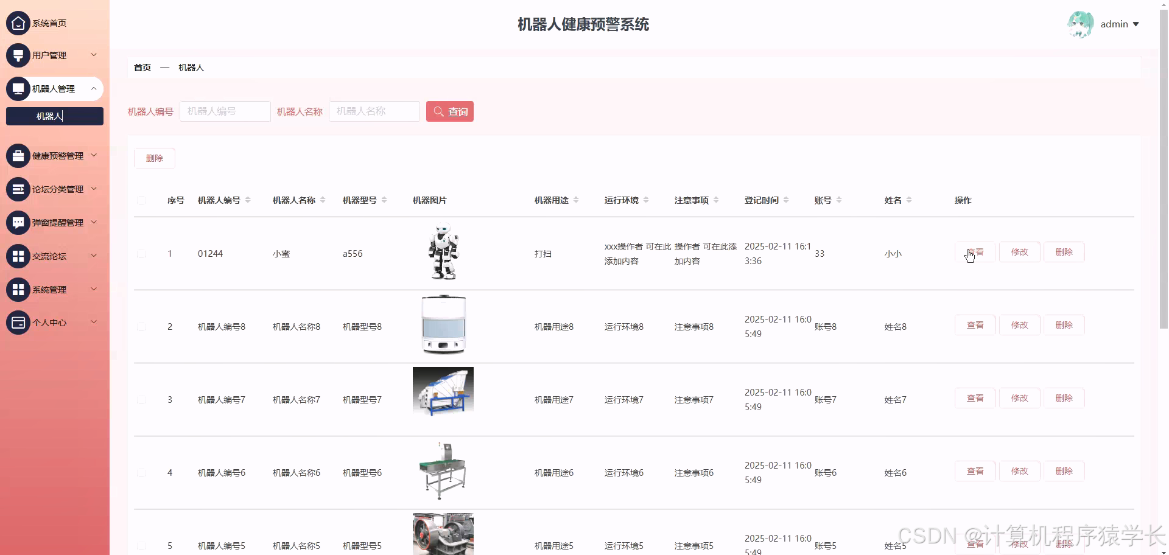This screenshot has width=1169, height=555.
Task: Click the 机器人名称 input field
Action: point(374,111)
